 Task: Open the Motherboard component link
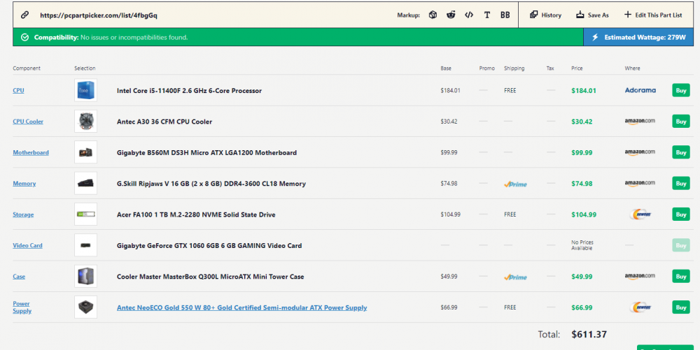click(x=31, y=152)
